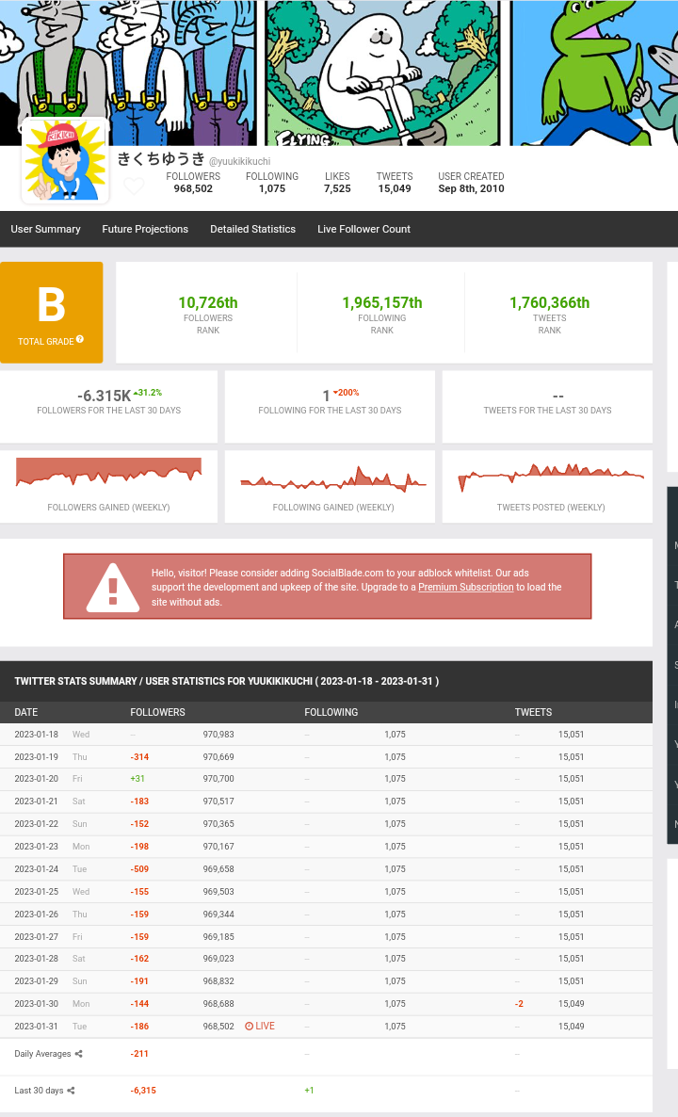Screen dimensions: 678x1117
Task: Click the warning triangle icon in adblock notice
Action: [112, 587]
